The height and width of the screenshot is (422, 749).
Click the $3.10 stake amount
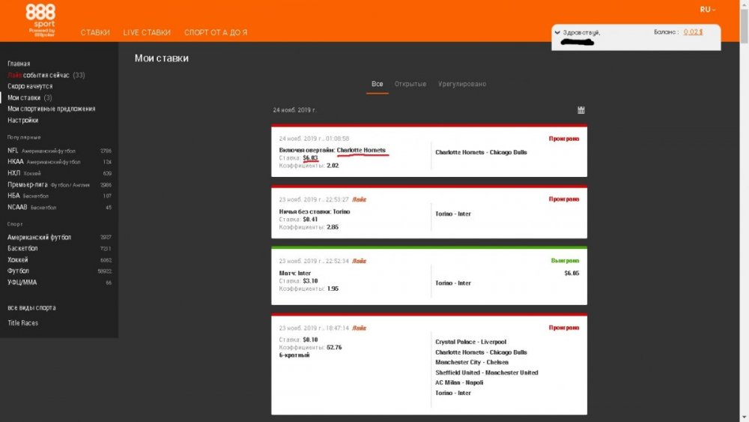pos(310,281)
